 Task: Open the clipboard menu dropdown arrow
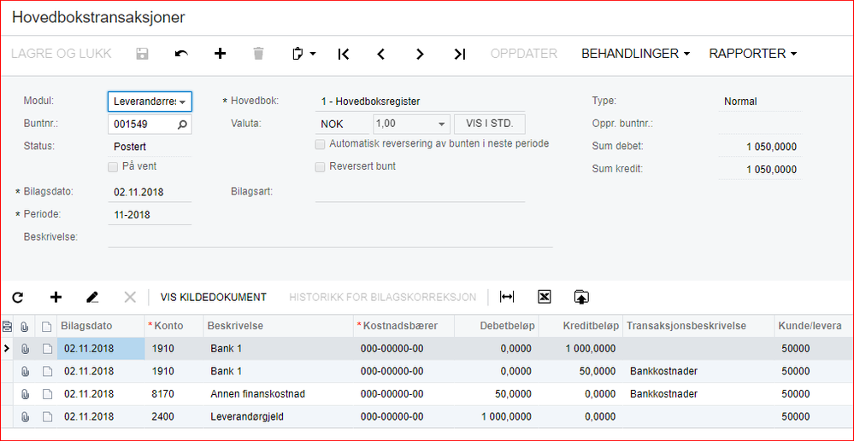pos(313,54)
